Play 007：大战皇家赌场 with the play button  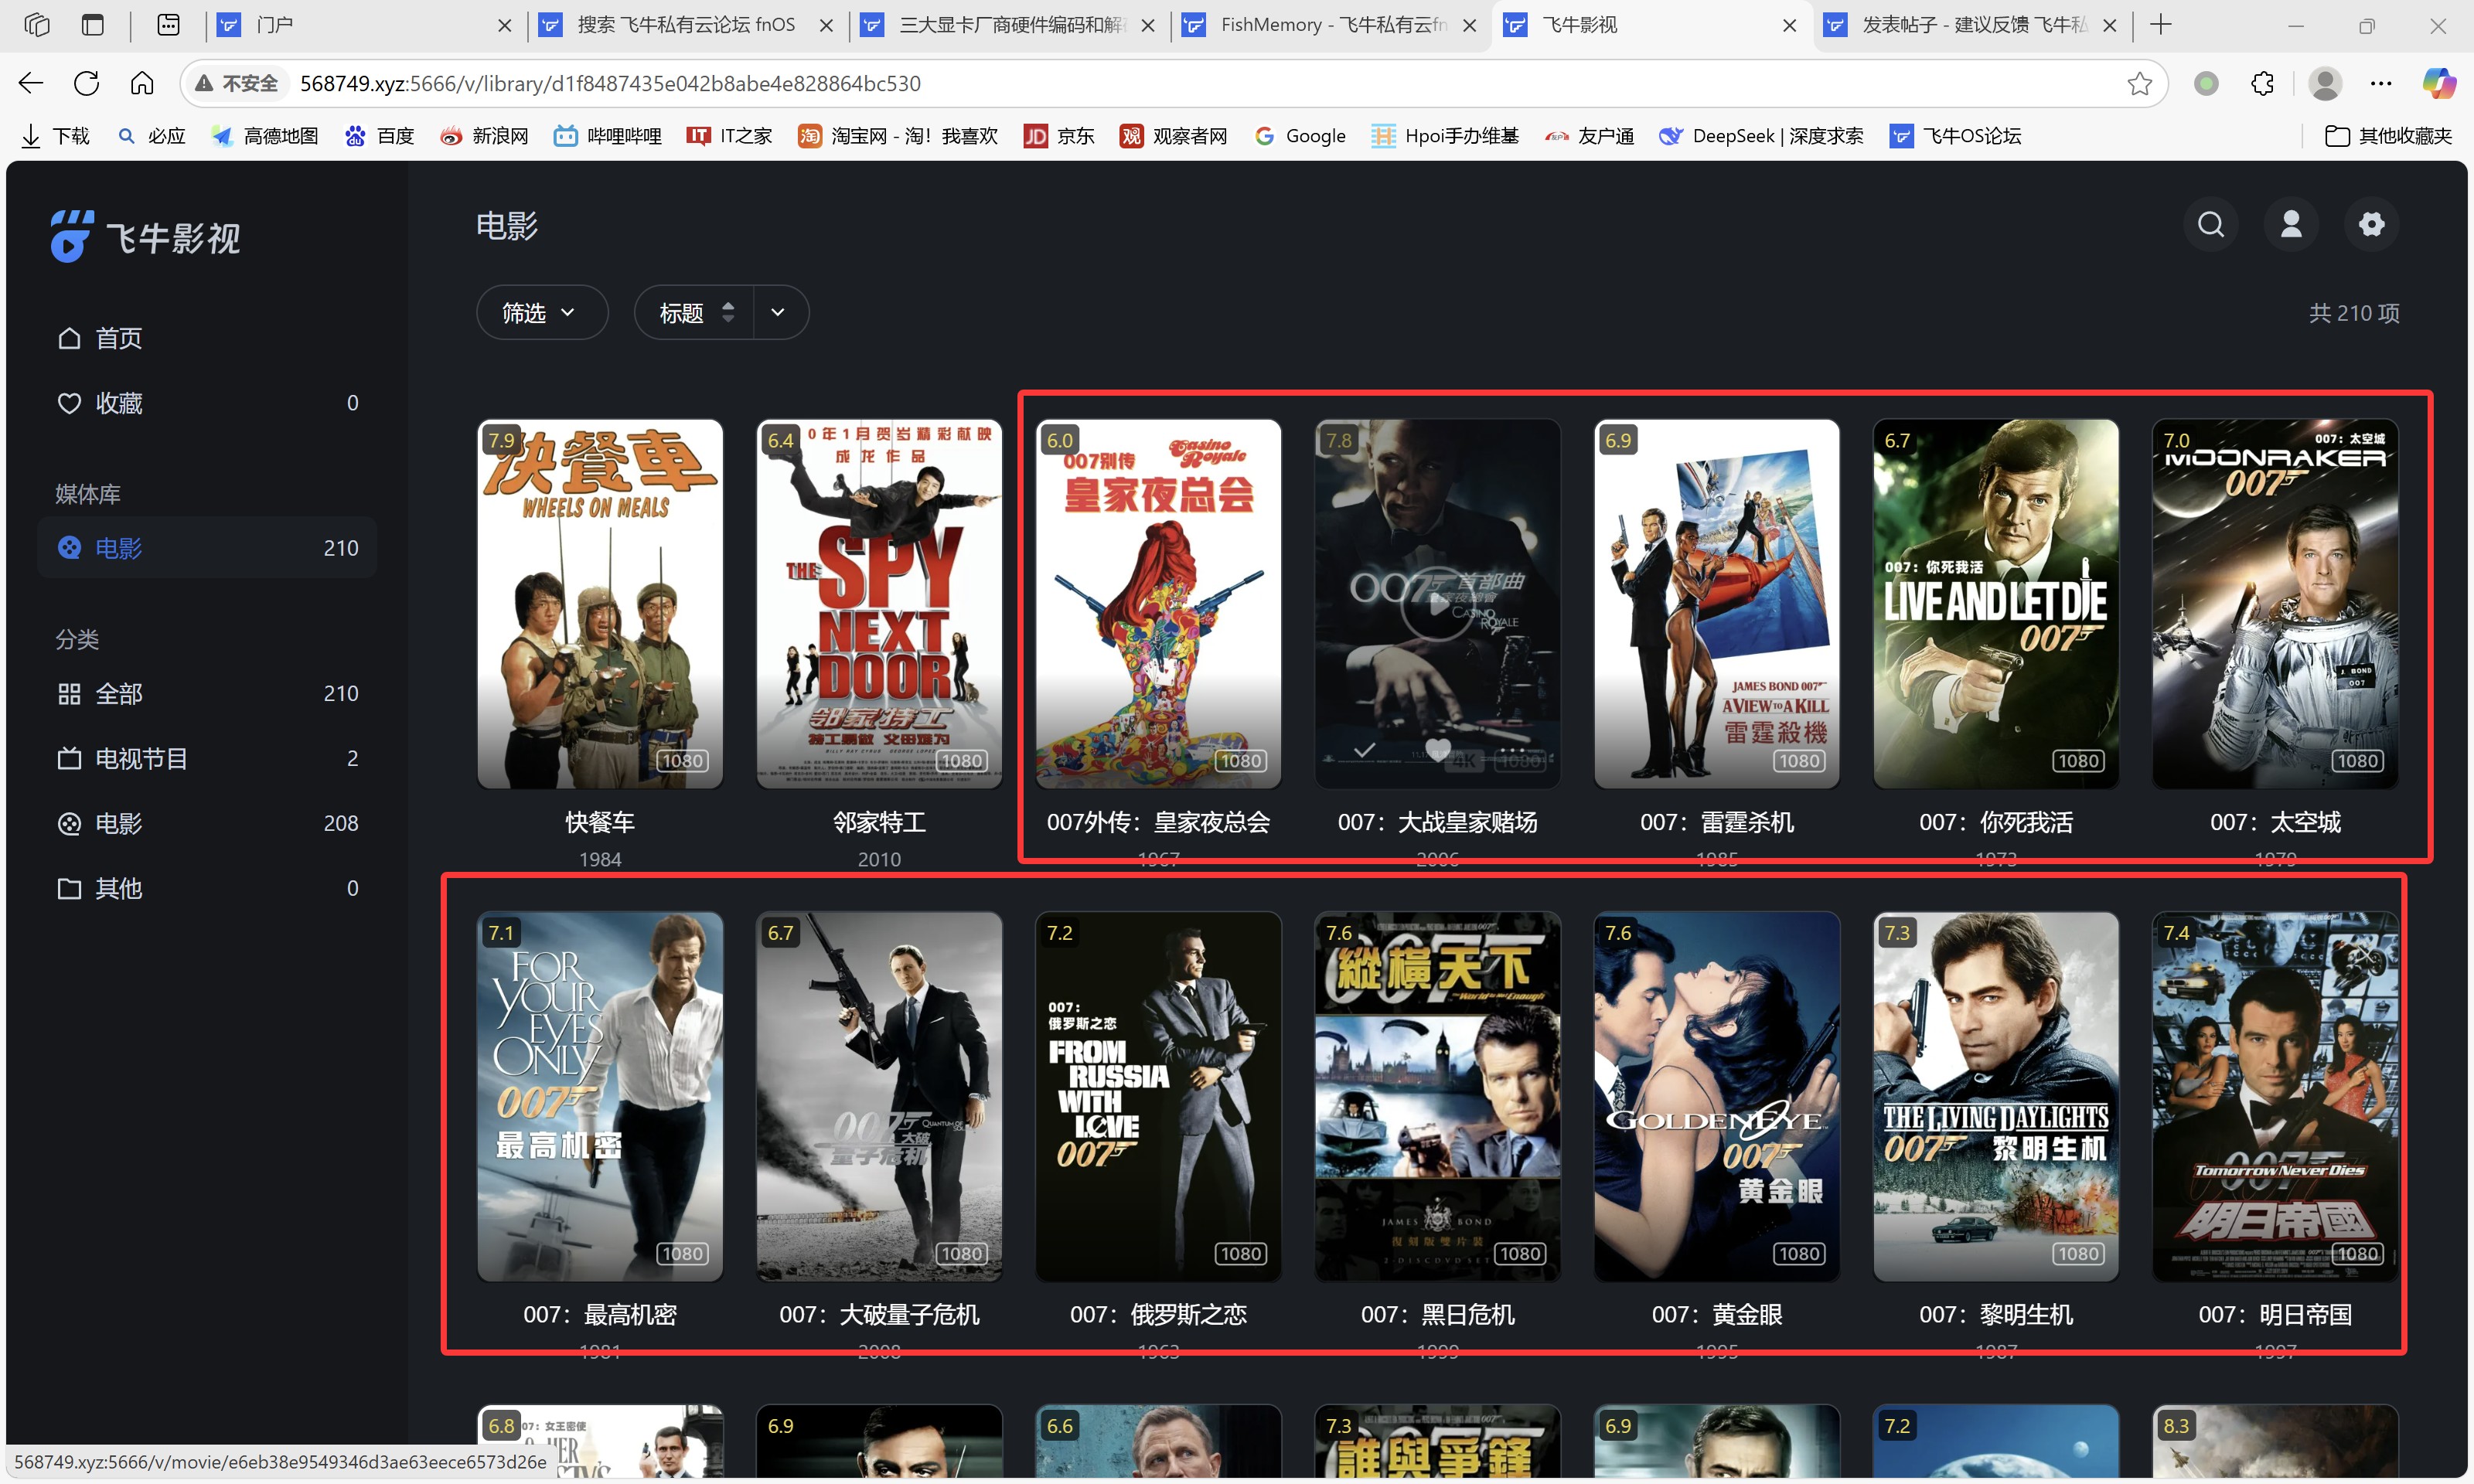1437,604
